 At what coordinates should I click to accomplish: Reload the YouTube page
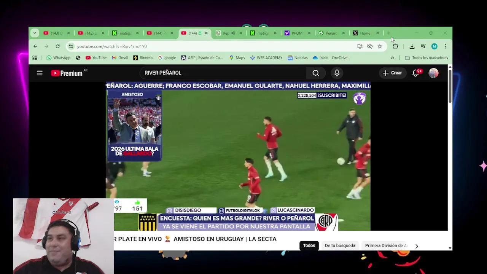point(57,46)
